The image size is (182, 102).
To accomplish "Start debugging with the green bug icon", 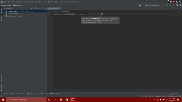I will 167,5.
